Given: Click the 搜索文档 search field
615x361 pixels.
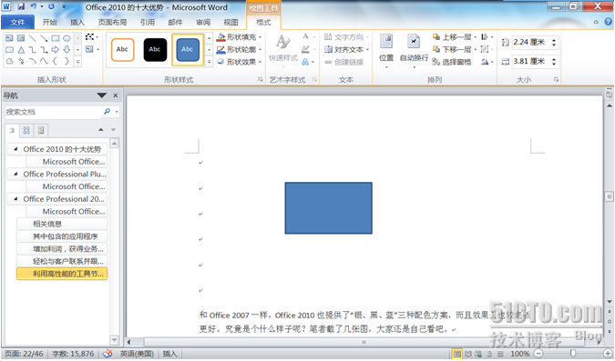Looking at the screenshot, I should pyautogui.click(x=53, y=112).
